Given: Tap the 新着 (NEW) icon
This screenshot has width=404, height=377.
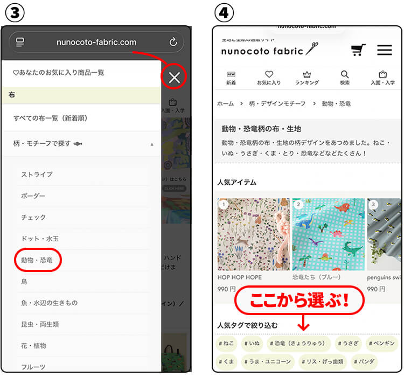Looking at the screenshot, I should [231, 78].
